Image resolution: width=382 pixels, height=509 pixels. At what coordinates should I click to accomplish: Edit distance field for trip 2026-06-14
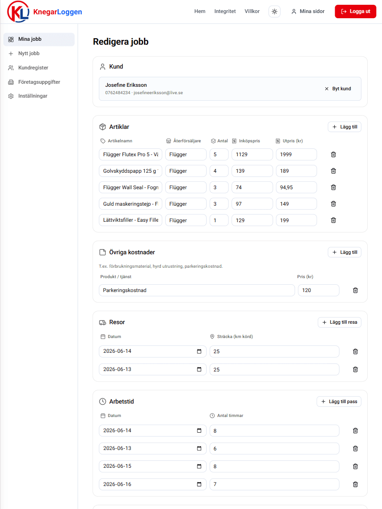(274, 351)
